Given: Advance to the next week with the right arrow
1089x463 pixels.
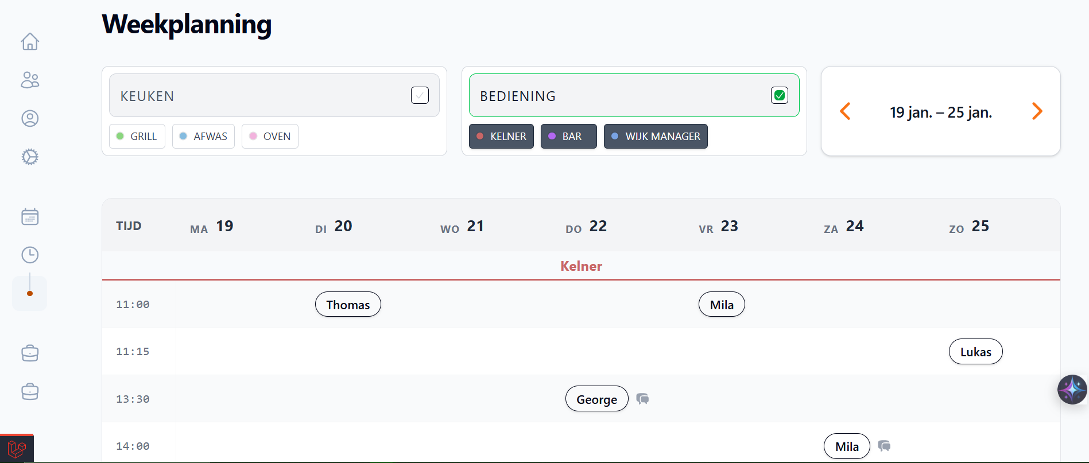Looking at the screenshot, I should pos(1037,111).
